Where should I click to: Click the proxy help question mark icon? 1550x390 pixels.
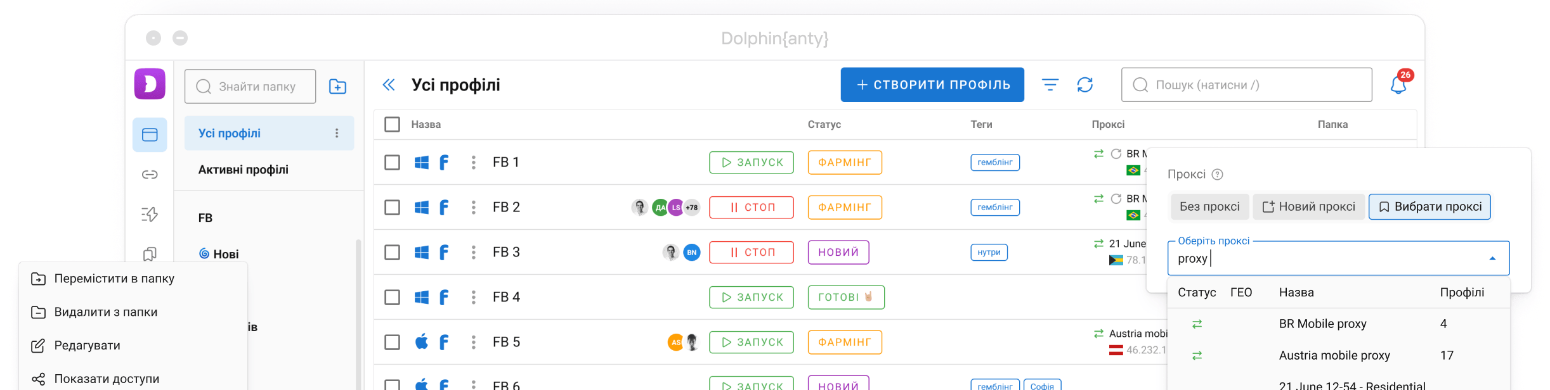(1217, 175)
